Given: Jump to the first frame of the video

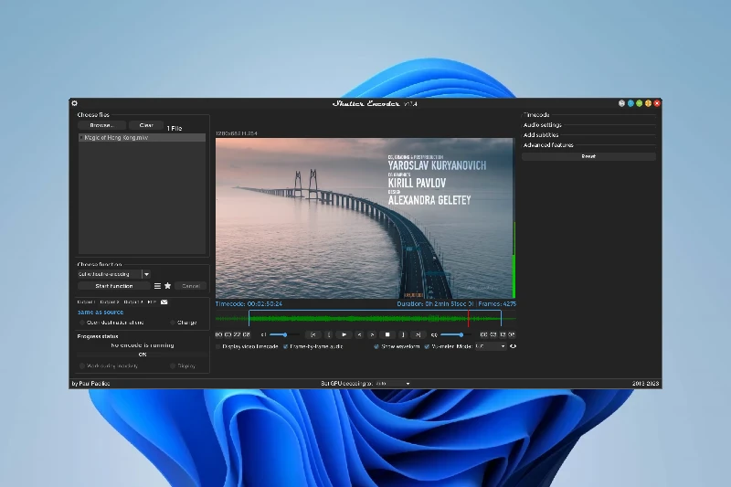Looking at the screenshot, I should (313, 334).
